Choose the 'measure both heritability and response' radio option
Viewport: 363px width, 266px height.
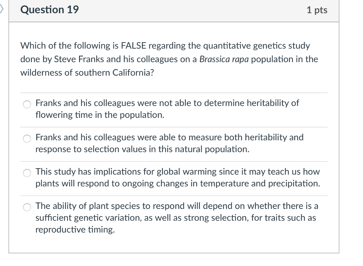click(x=27, y=138)
